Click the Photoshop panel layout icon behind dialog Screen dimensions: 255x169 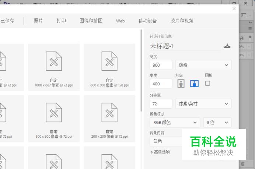(244, 15)
